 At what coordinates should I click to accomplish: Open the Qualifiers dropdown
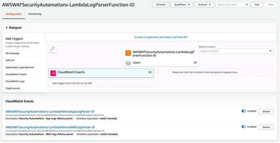(x=182, y=5)
